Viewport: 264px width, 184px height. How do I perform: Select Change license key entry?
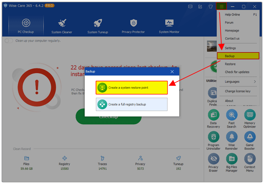click(x=238, y=91)
